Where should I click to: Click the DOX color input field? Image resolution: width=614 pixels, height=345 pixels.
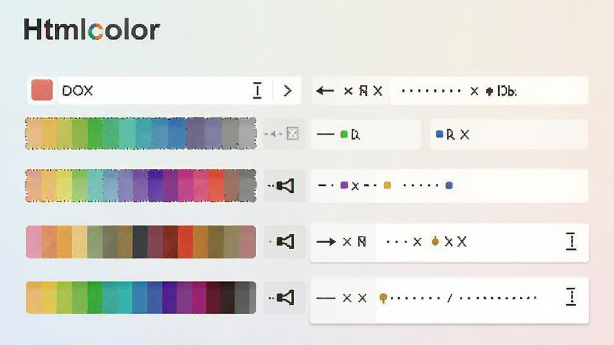pos(164,90)
